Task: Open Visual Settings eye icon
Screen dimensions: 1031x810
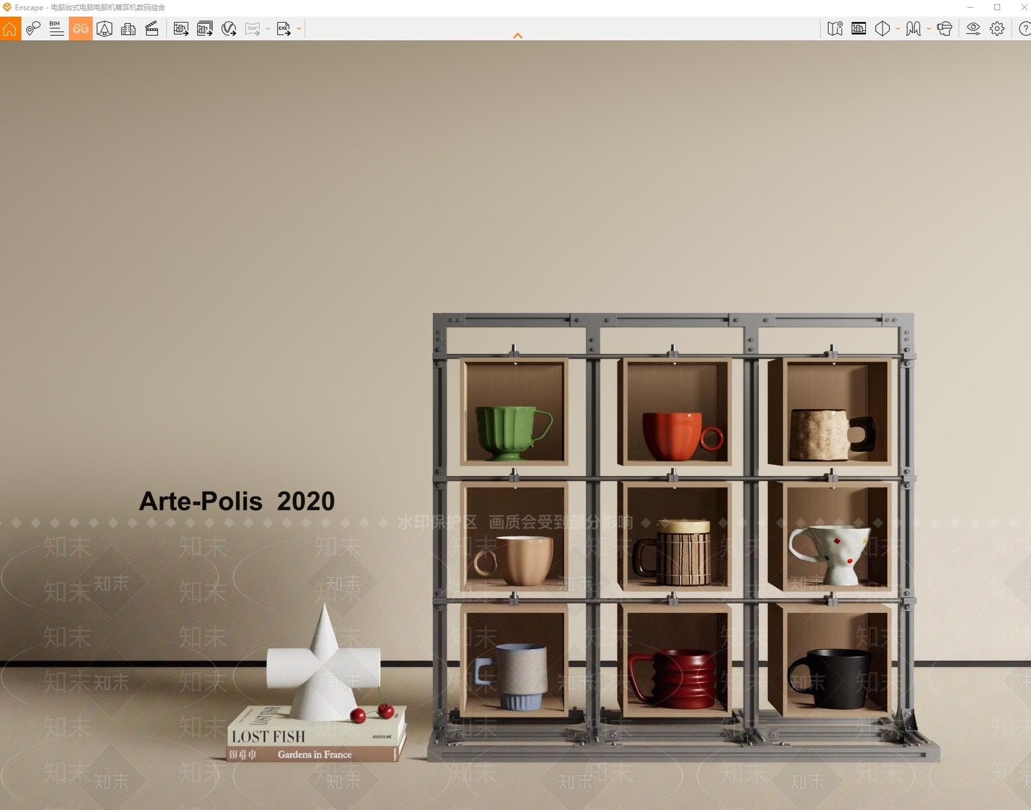Action: pyautogui.click(x=973, y=29)
